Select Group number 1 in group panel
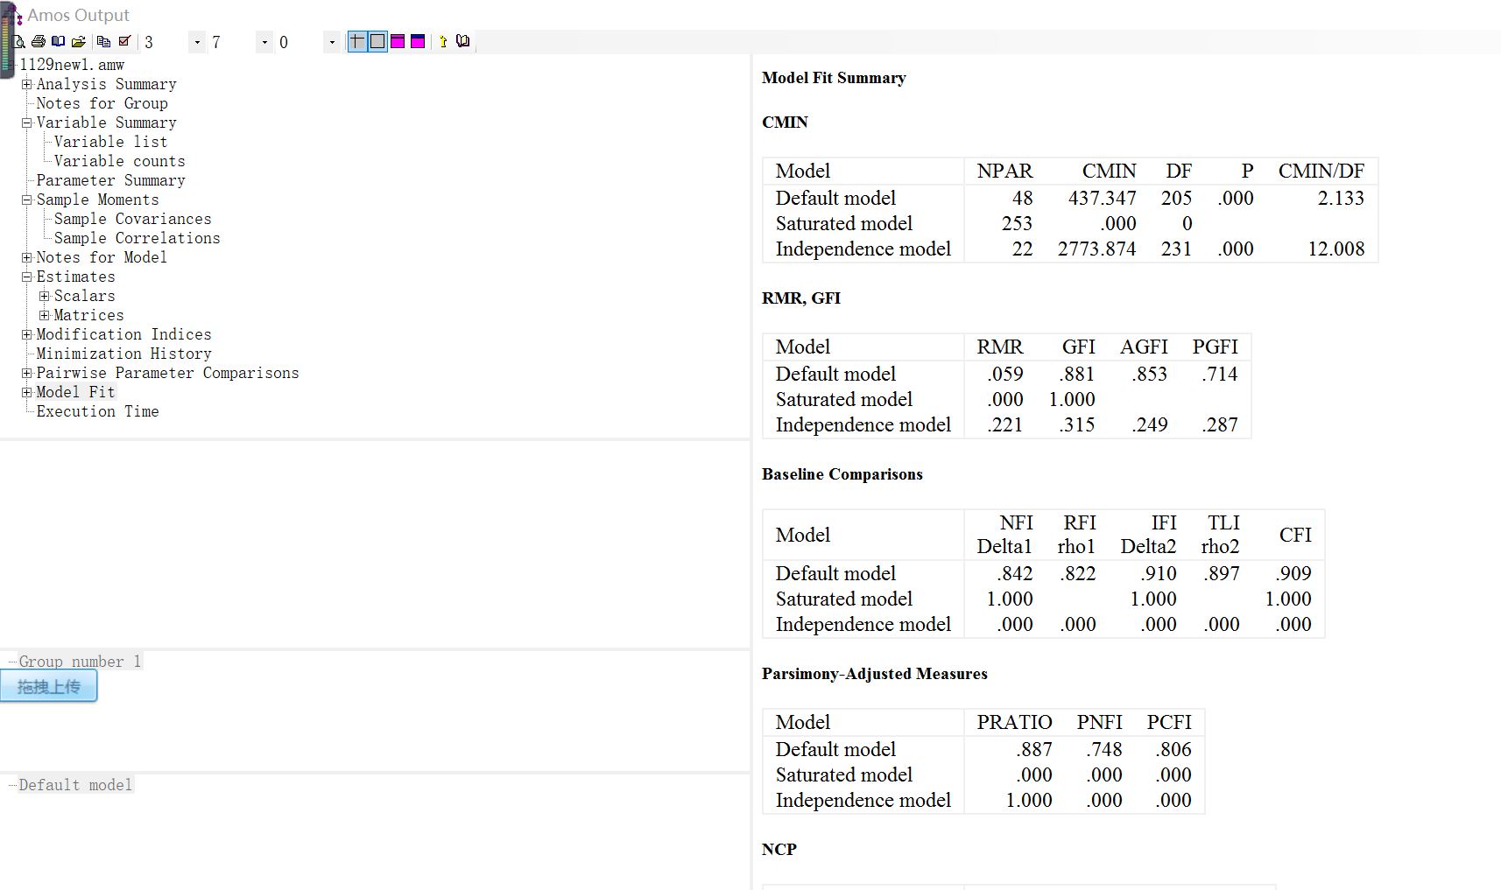Image resolution: width=1501 pixels, height=890 pixels. coord(80,662)
